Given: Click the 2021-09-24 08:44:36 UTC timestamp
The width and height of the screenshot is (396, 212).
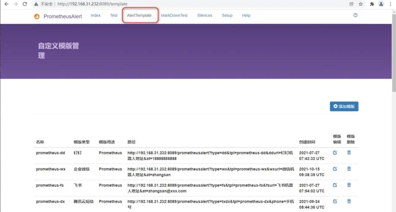Looking at the screenshot, I should point(312,204).
